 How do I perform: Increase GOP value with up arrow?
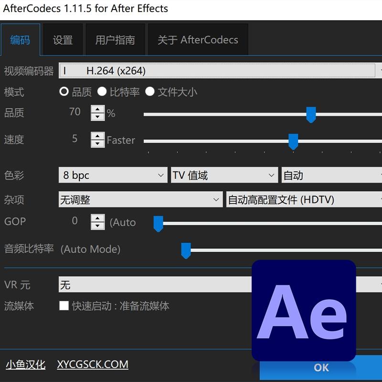[98, 218]
